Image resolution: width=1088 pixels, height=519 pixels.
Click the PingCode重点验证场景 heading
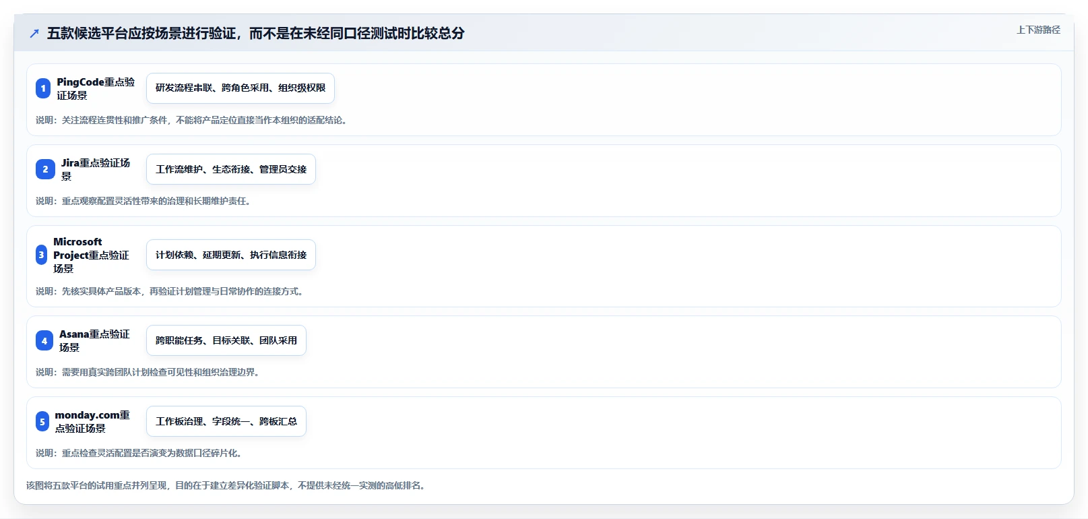tap(96, 88)
